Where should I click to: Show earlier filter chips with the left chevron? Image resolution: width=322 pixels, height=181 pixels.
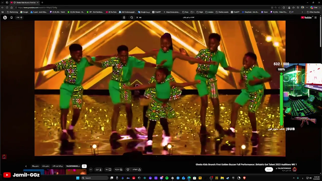(26, 166)
